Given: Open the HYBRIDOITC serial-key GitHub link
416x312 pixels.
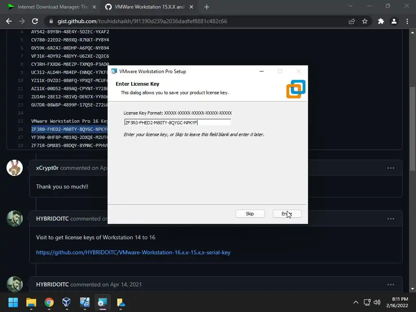Looking at the screenshot, I should (133, 252).
